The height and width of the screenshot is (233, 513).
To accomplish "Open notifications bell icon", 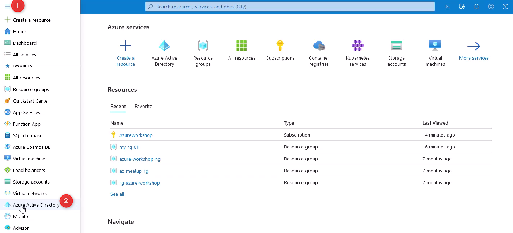I will click(476, 7).
